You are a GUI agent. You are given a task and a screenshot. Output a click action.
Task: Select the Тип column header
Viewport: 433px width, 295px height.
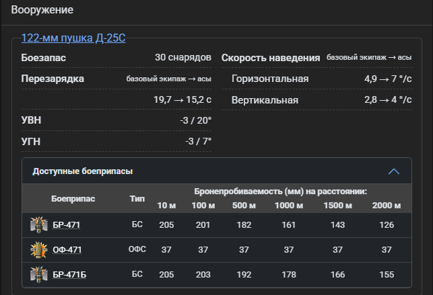tap(137, 199)
